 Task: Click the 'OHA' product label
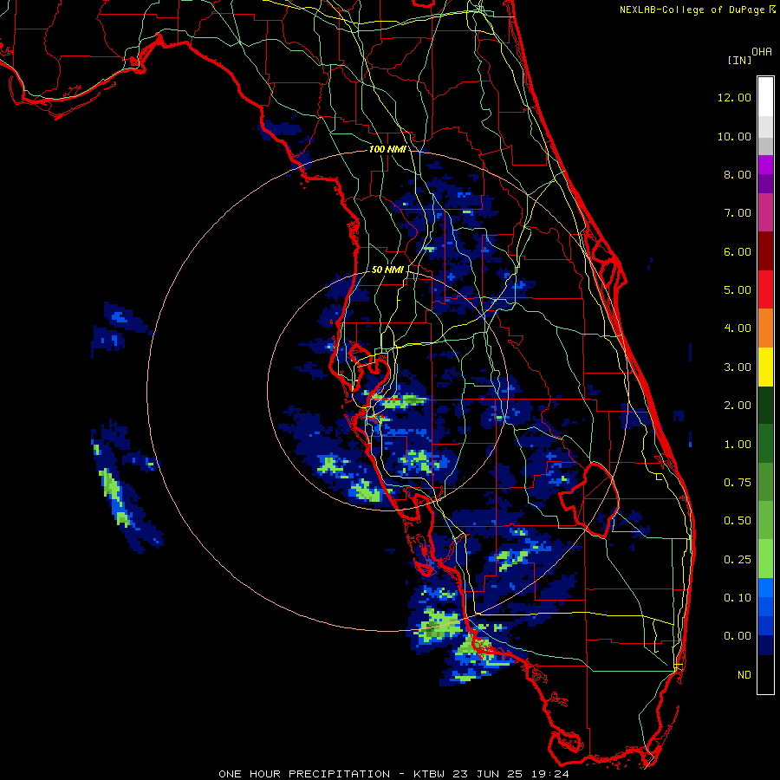pos(762,52)
